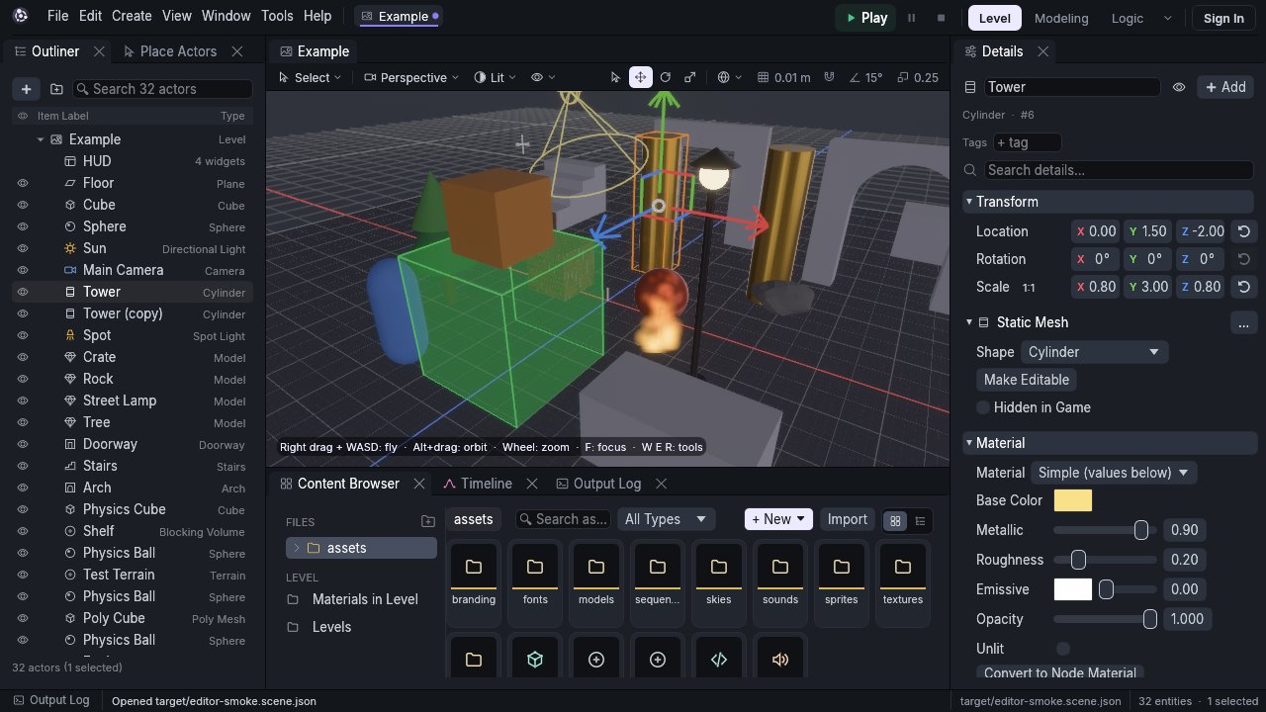Hide the Tower actor in Outliner
1266x712 pixels.
pyautogui.click(x=22, y=292)
